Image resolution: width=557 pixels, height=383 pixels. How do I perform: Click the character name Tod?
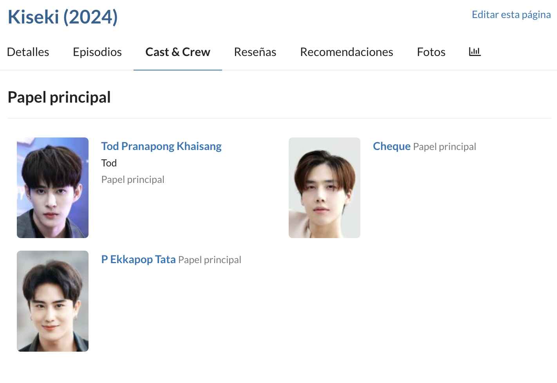(109, 163)
